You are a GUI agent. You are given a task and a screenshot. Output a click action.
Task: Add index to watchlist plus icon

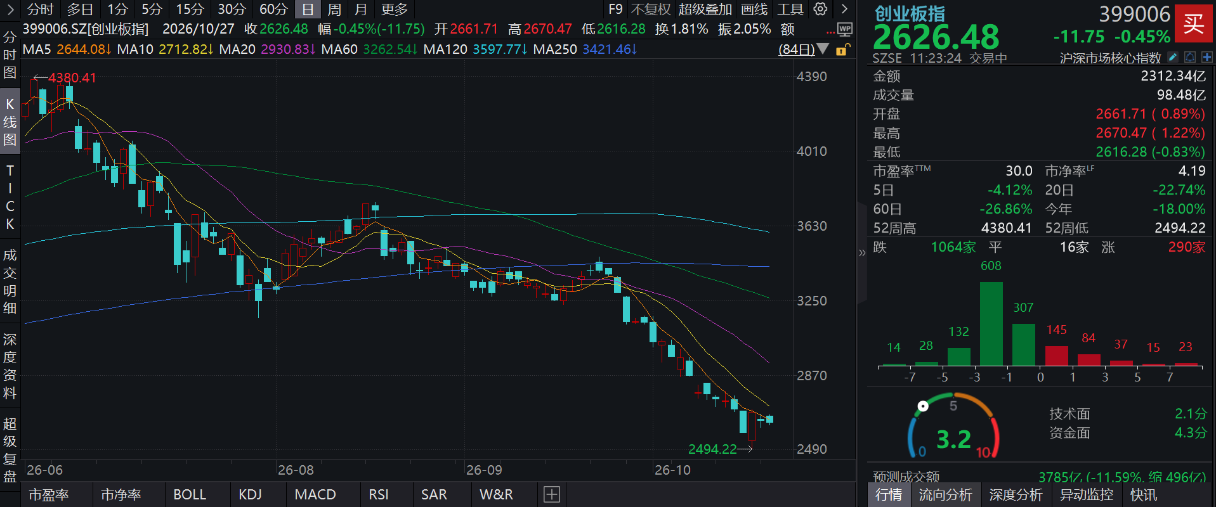click(x=1206, y=58)
